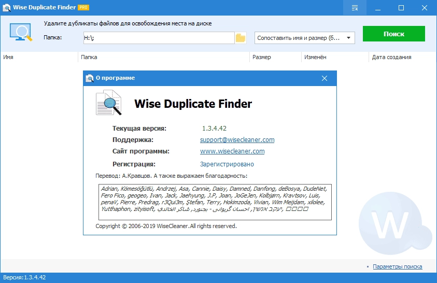Click the status bar version text
The image size is (437, 283).
pyautogui.click(x=24, y=277)
